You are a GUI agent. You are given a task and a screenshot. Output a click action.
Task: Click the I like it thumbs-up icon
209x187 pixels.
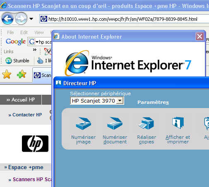point(40,61)
